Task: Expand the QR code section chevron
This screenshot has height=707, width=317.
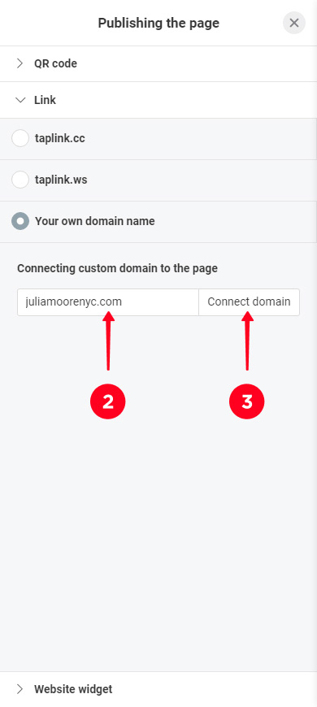Action: (20, 63)
